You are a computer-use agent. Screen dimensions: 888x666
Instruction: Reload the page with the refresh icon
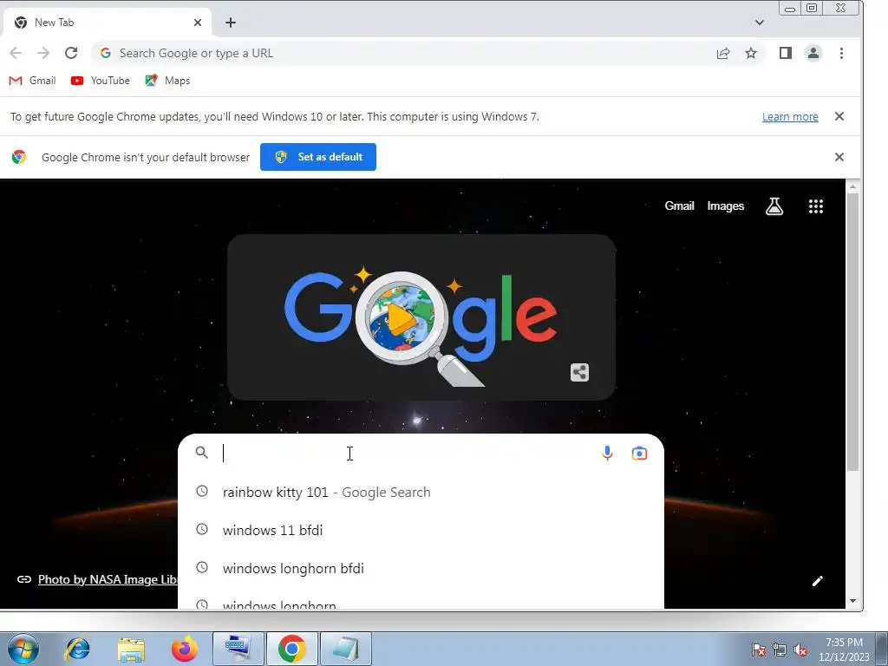71,53
